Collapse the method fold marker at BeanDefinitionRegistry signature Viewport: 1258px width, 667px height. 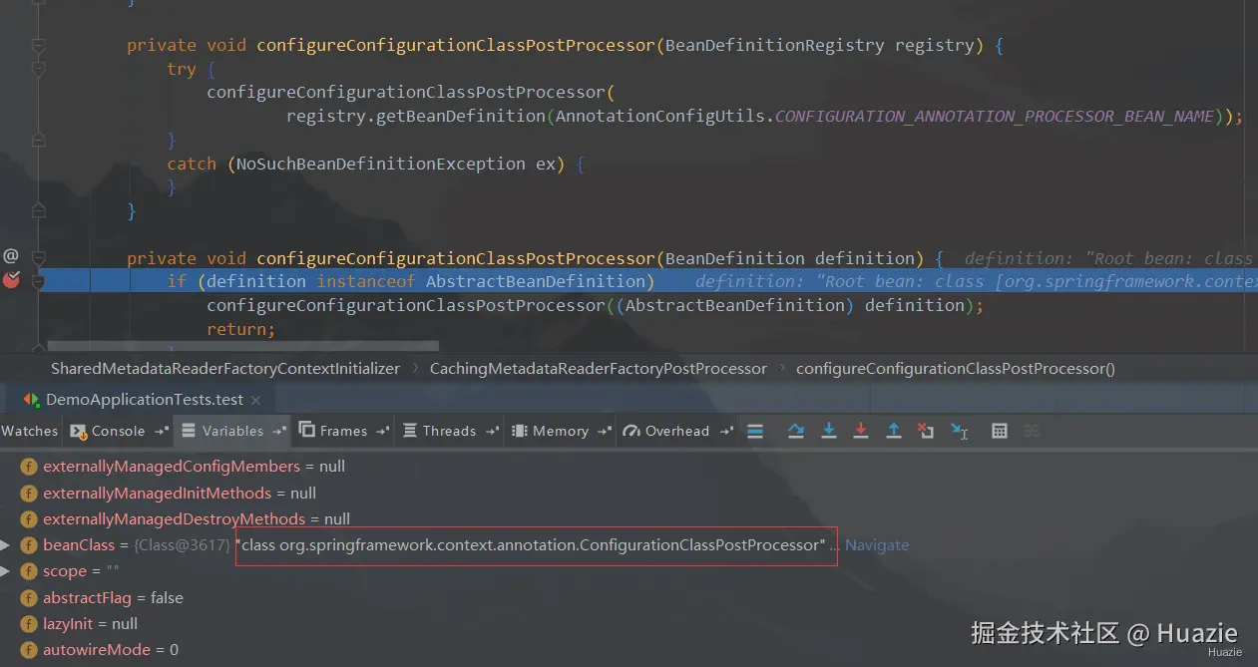point(38,46)
